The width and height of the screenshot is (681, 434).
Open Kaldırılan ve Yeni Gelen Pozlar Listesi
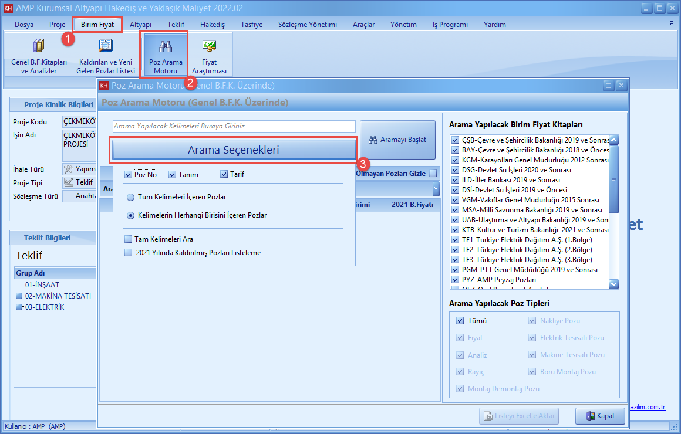coord(106,56)
